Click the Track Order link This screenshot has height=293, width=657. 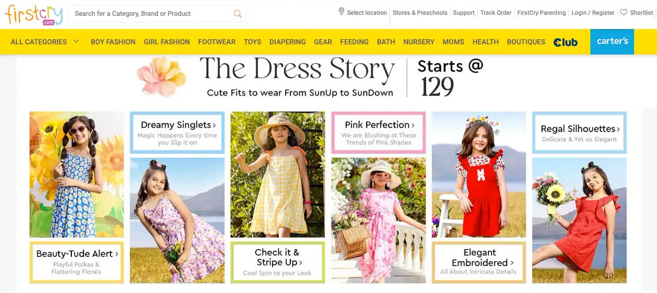[x=496, y=13]
